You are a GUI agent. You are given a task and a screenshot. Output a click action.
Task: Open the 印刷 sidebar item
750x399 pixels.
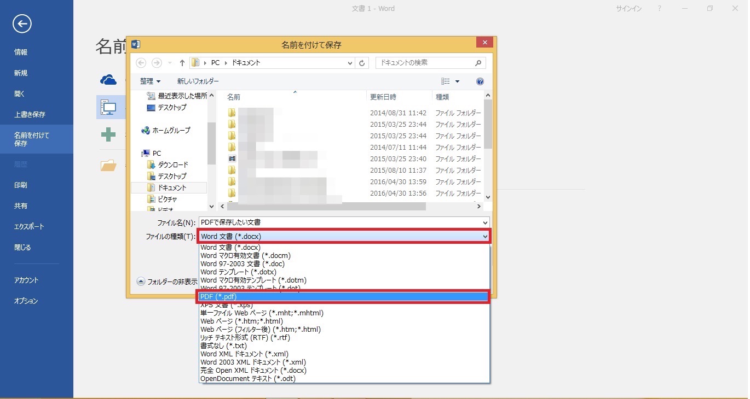click(21, 185)
